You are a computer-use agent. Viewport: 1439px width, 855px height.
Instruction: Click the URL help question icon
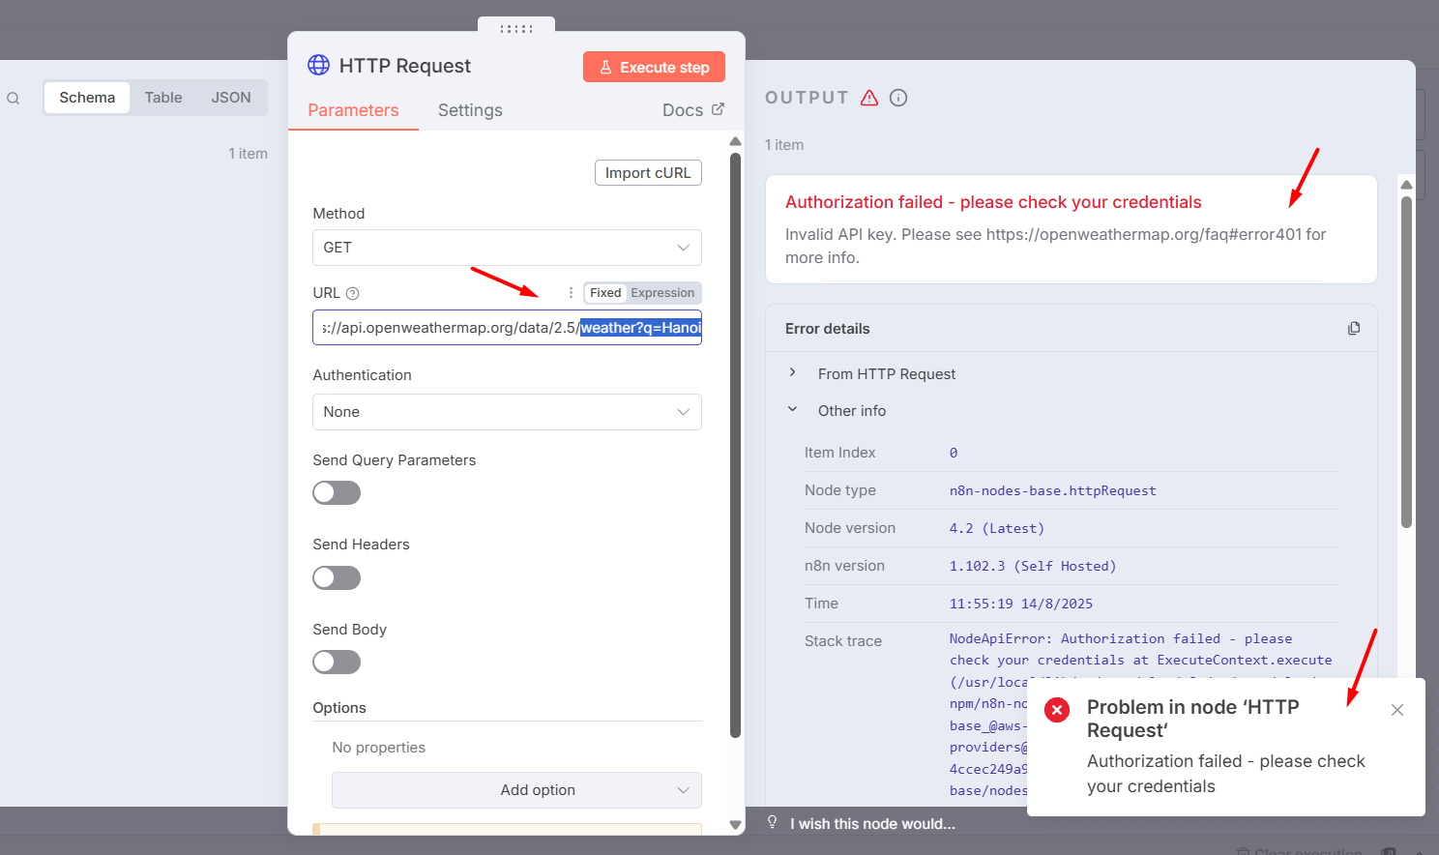point(352,293)
